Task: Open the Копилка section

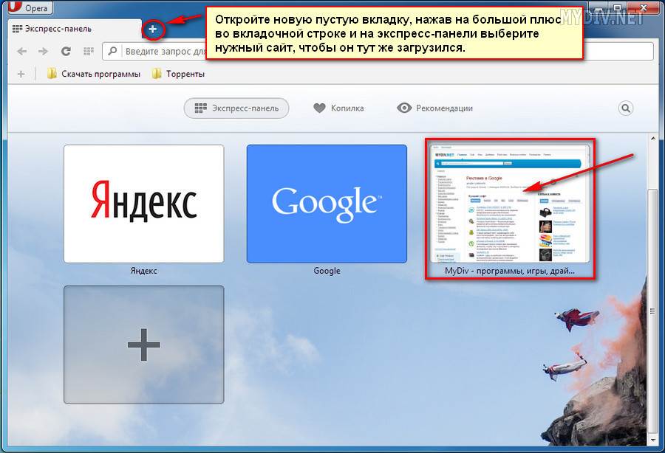Action: tap(338, 108)
